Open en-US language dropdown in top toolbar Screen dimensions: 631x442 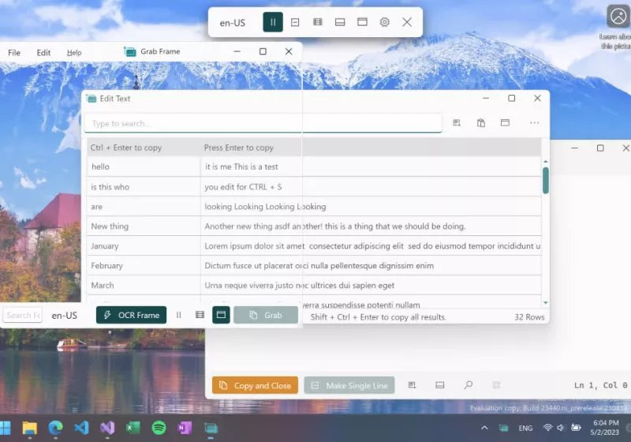(x=232, y=22)
